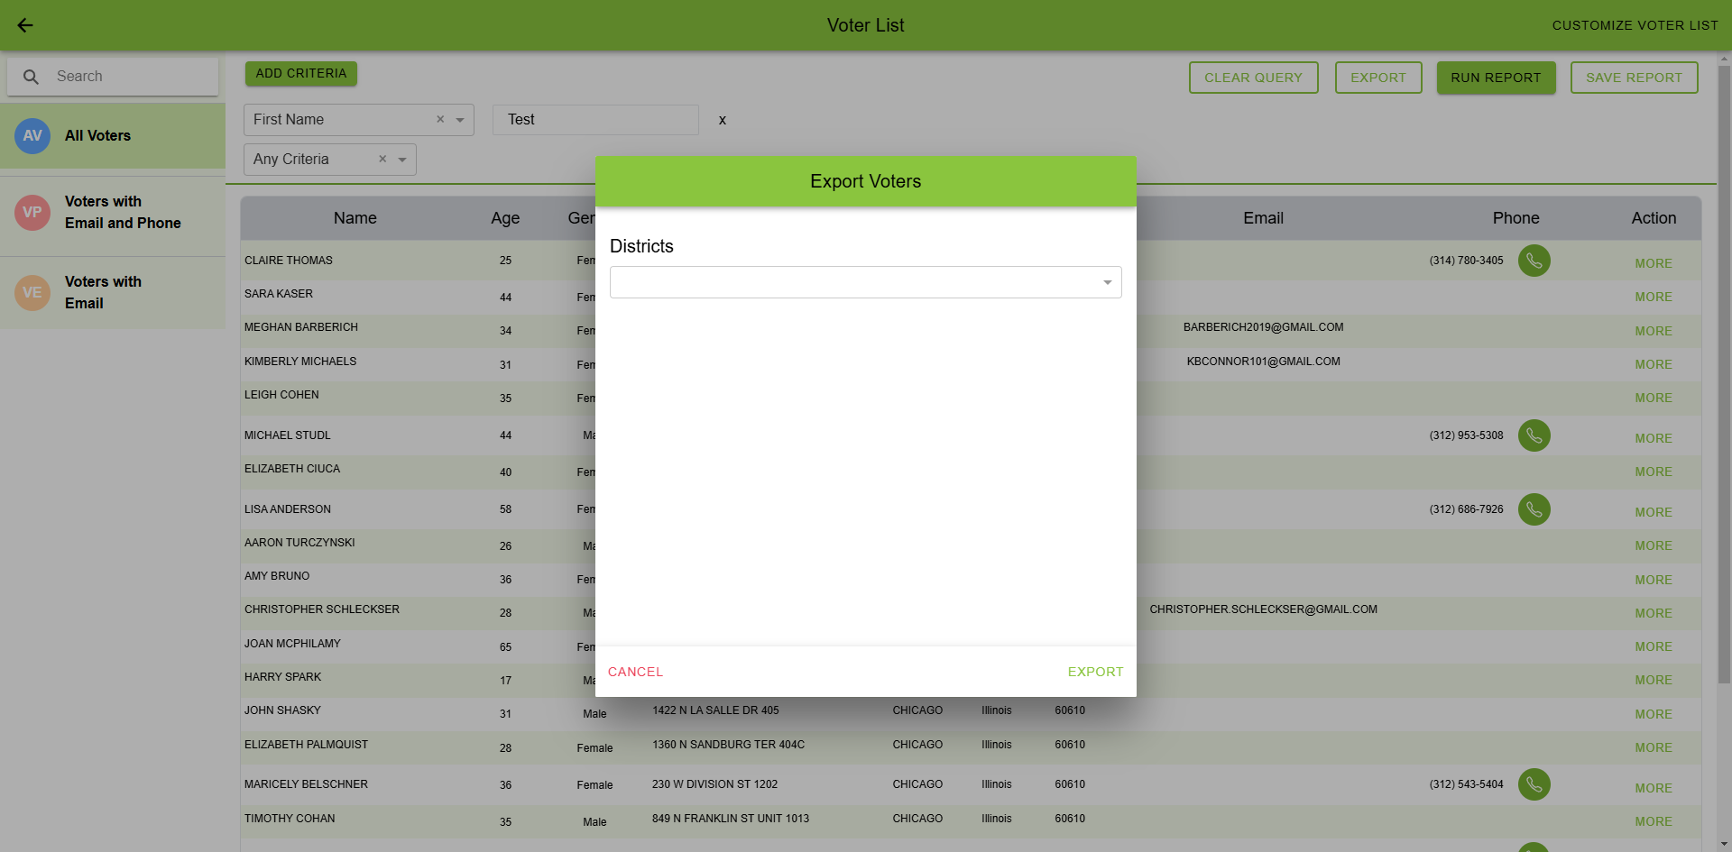Confirm export in the dialog
The image size is (1732, 852).
coord(1095,672)
